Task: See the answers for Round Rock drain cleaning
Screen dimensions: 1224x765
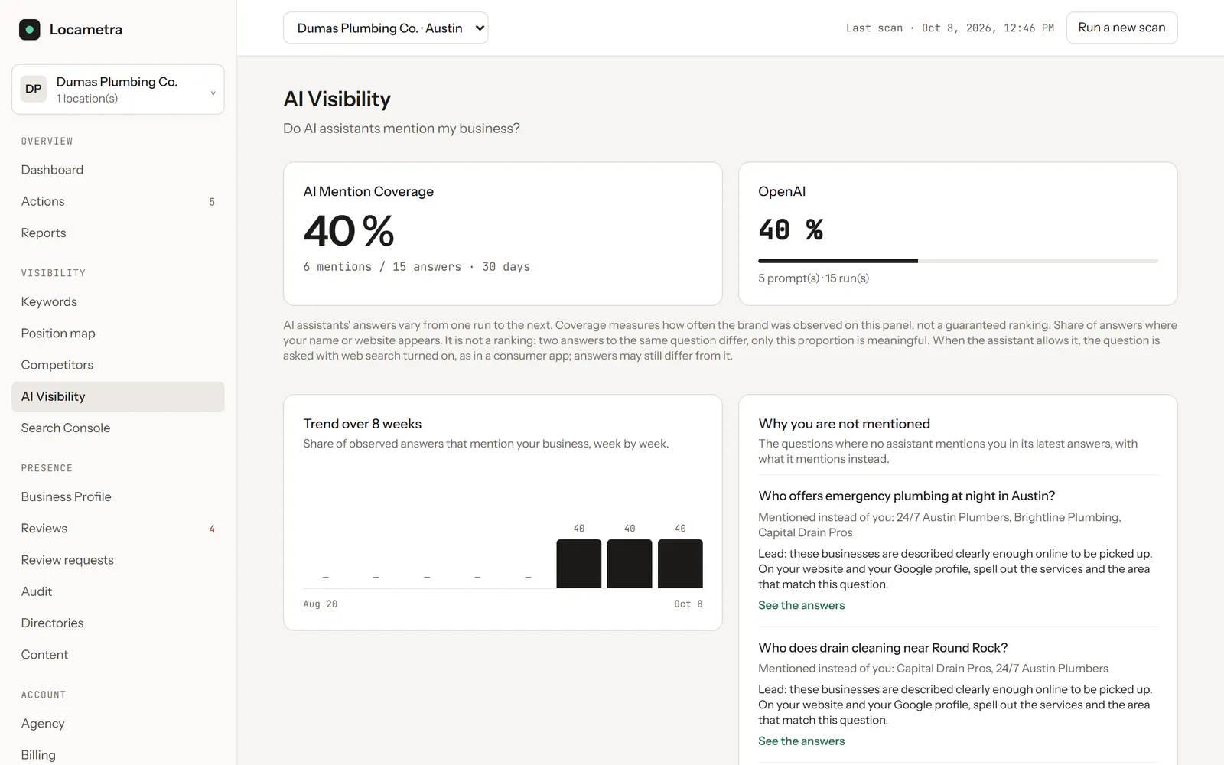Action: tap(801, 741)
